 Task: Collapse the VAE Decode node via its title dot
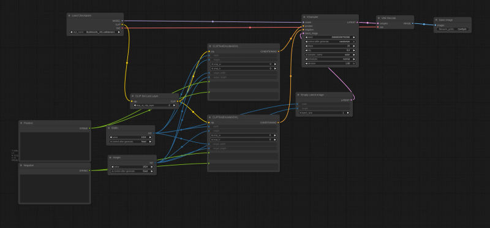(x=379, y=18)
